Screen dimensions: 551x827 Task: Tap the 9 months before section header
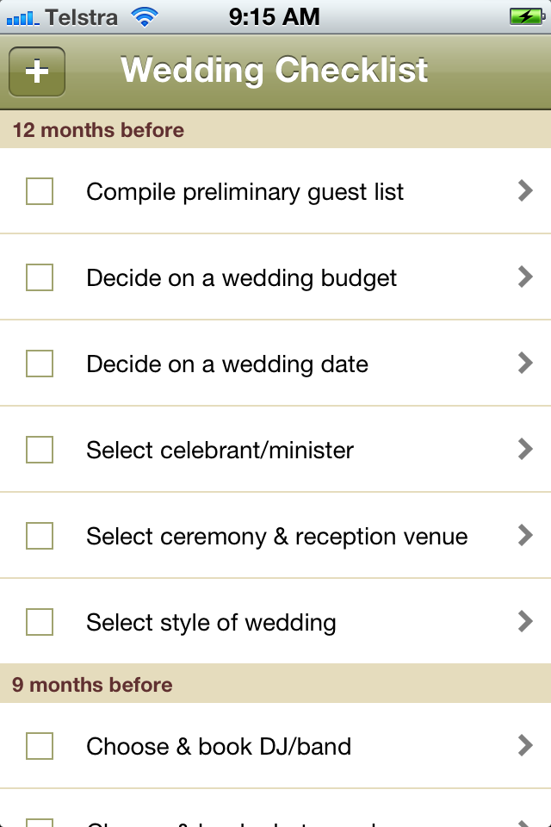92,685
